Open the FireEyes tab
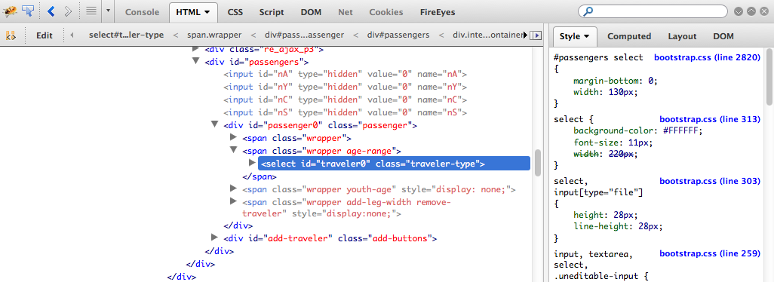774x282 pixels. [x=438, y=12]
